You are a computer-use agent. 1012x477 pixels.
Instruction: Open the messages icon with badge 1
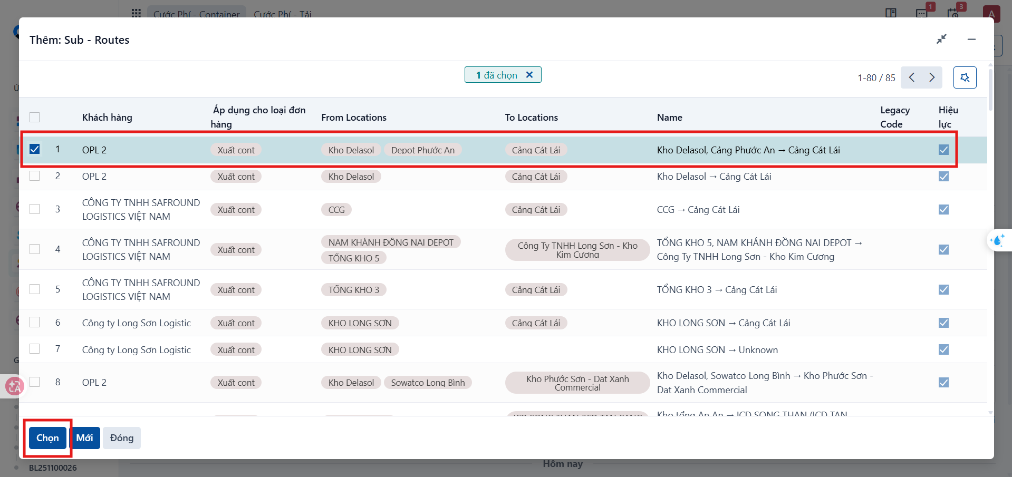[922, 13]
